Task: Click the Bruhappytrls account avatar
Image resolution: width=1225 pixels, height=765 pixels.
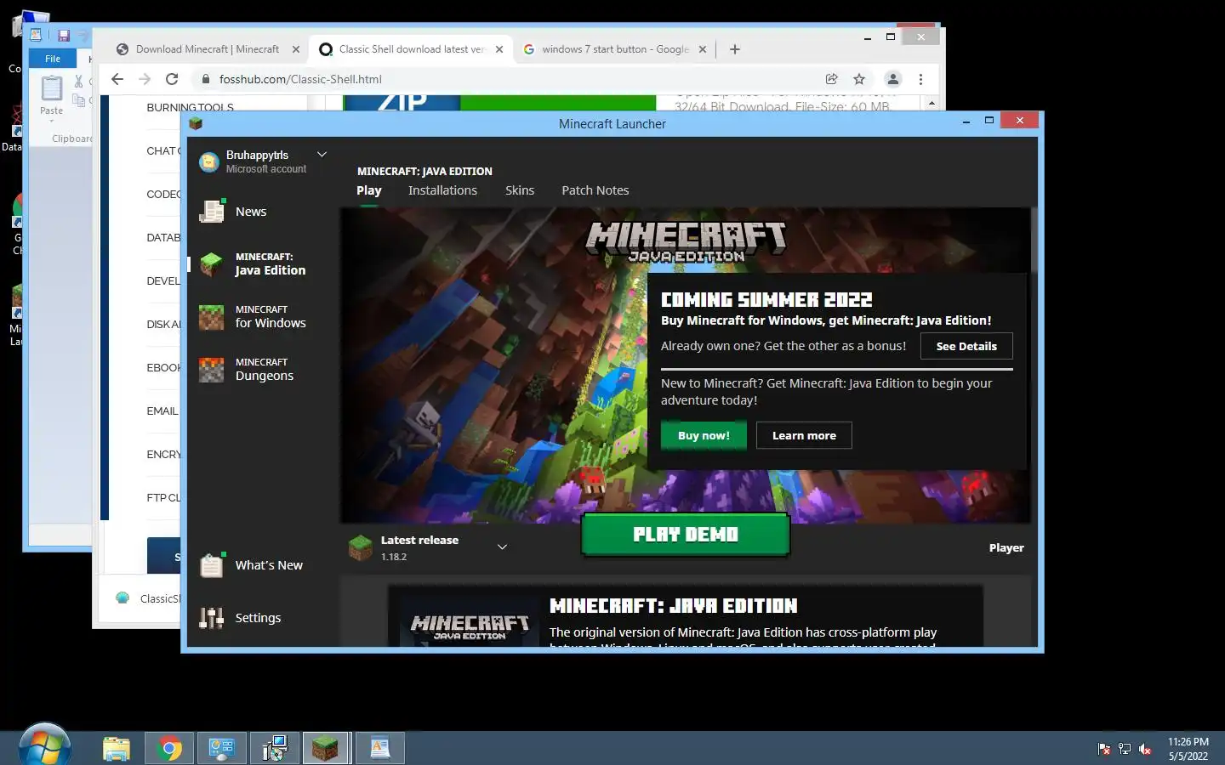Action: [x=209, y=161]
